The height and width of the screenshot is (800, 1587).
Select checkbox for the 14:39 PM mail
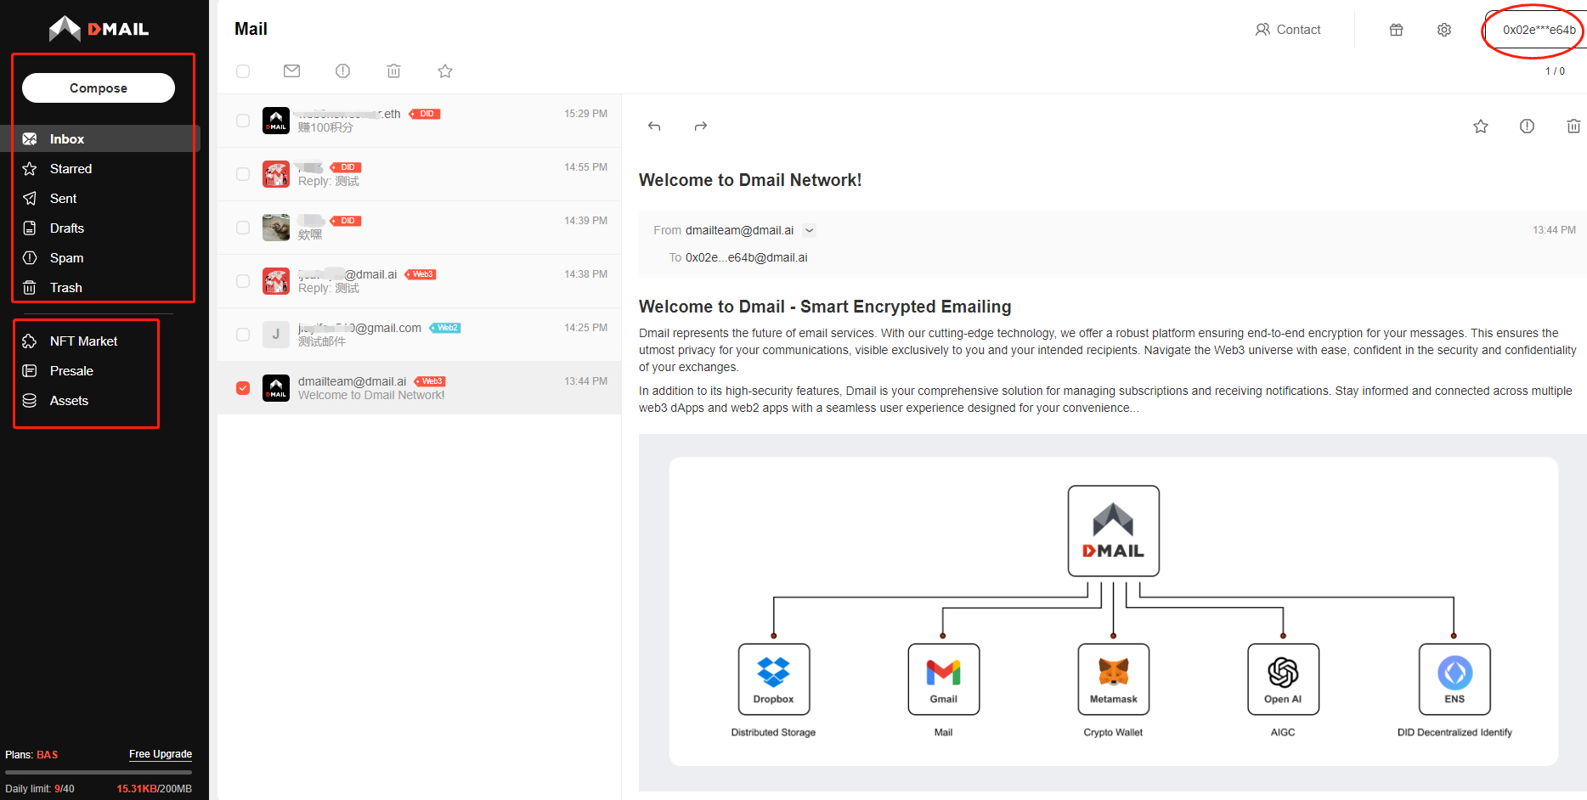(x=243, y=228)
